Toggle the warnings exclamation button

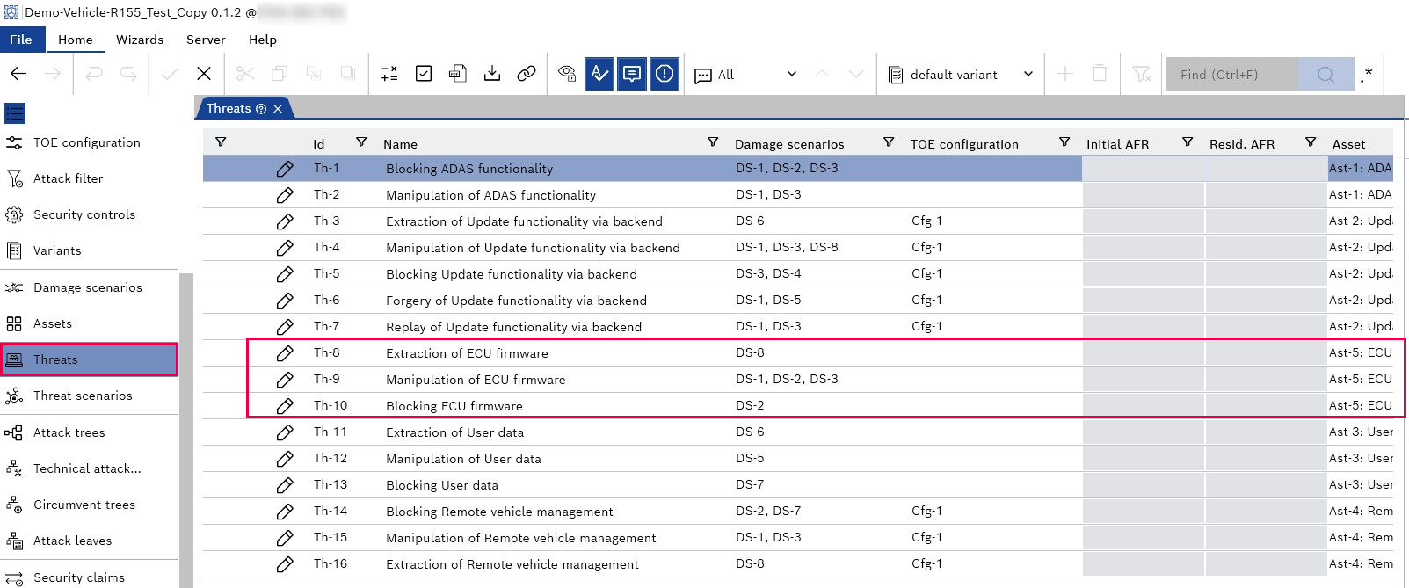(665, 74)
